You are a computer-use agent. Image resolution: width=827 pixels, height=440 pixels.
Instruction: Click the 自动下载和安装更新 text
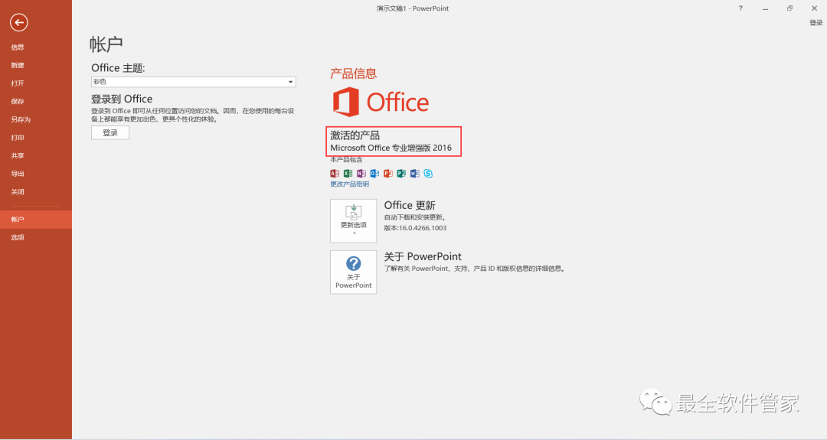[x=414, y=217]
